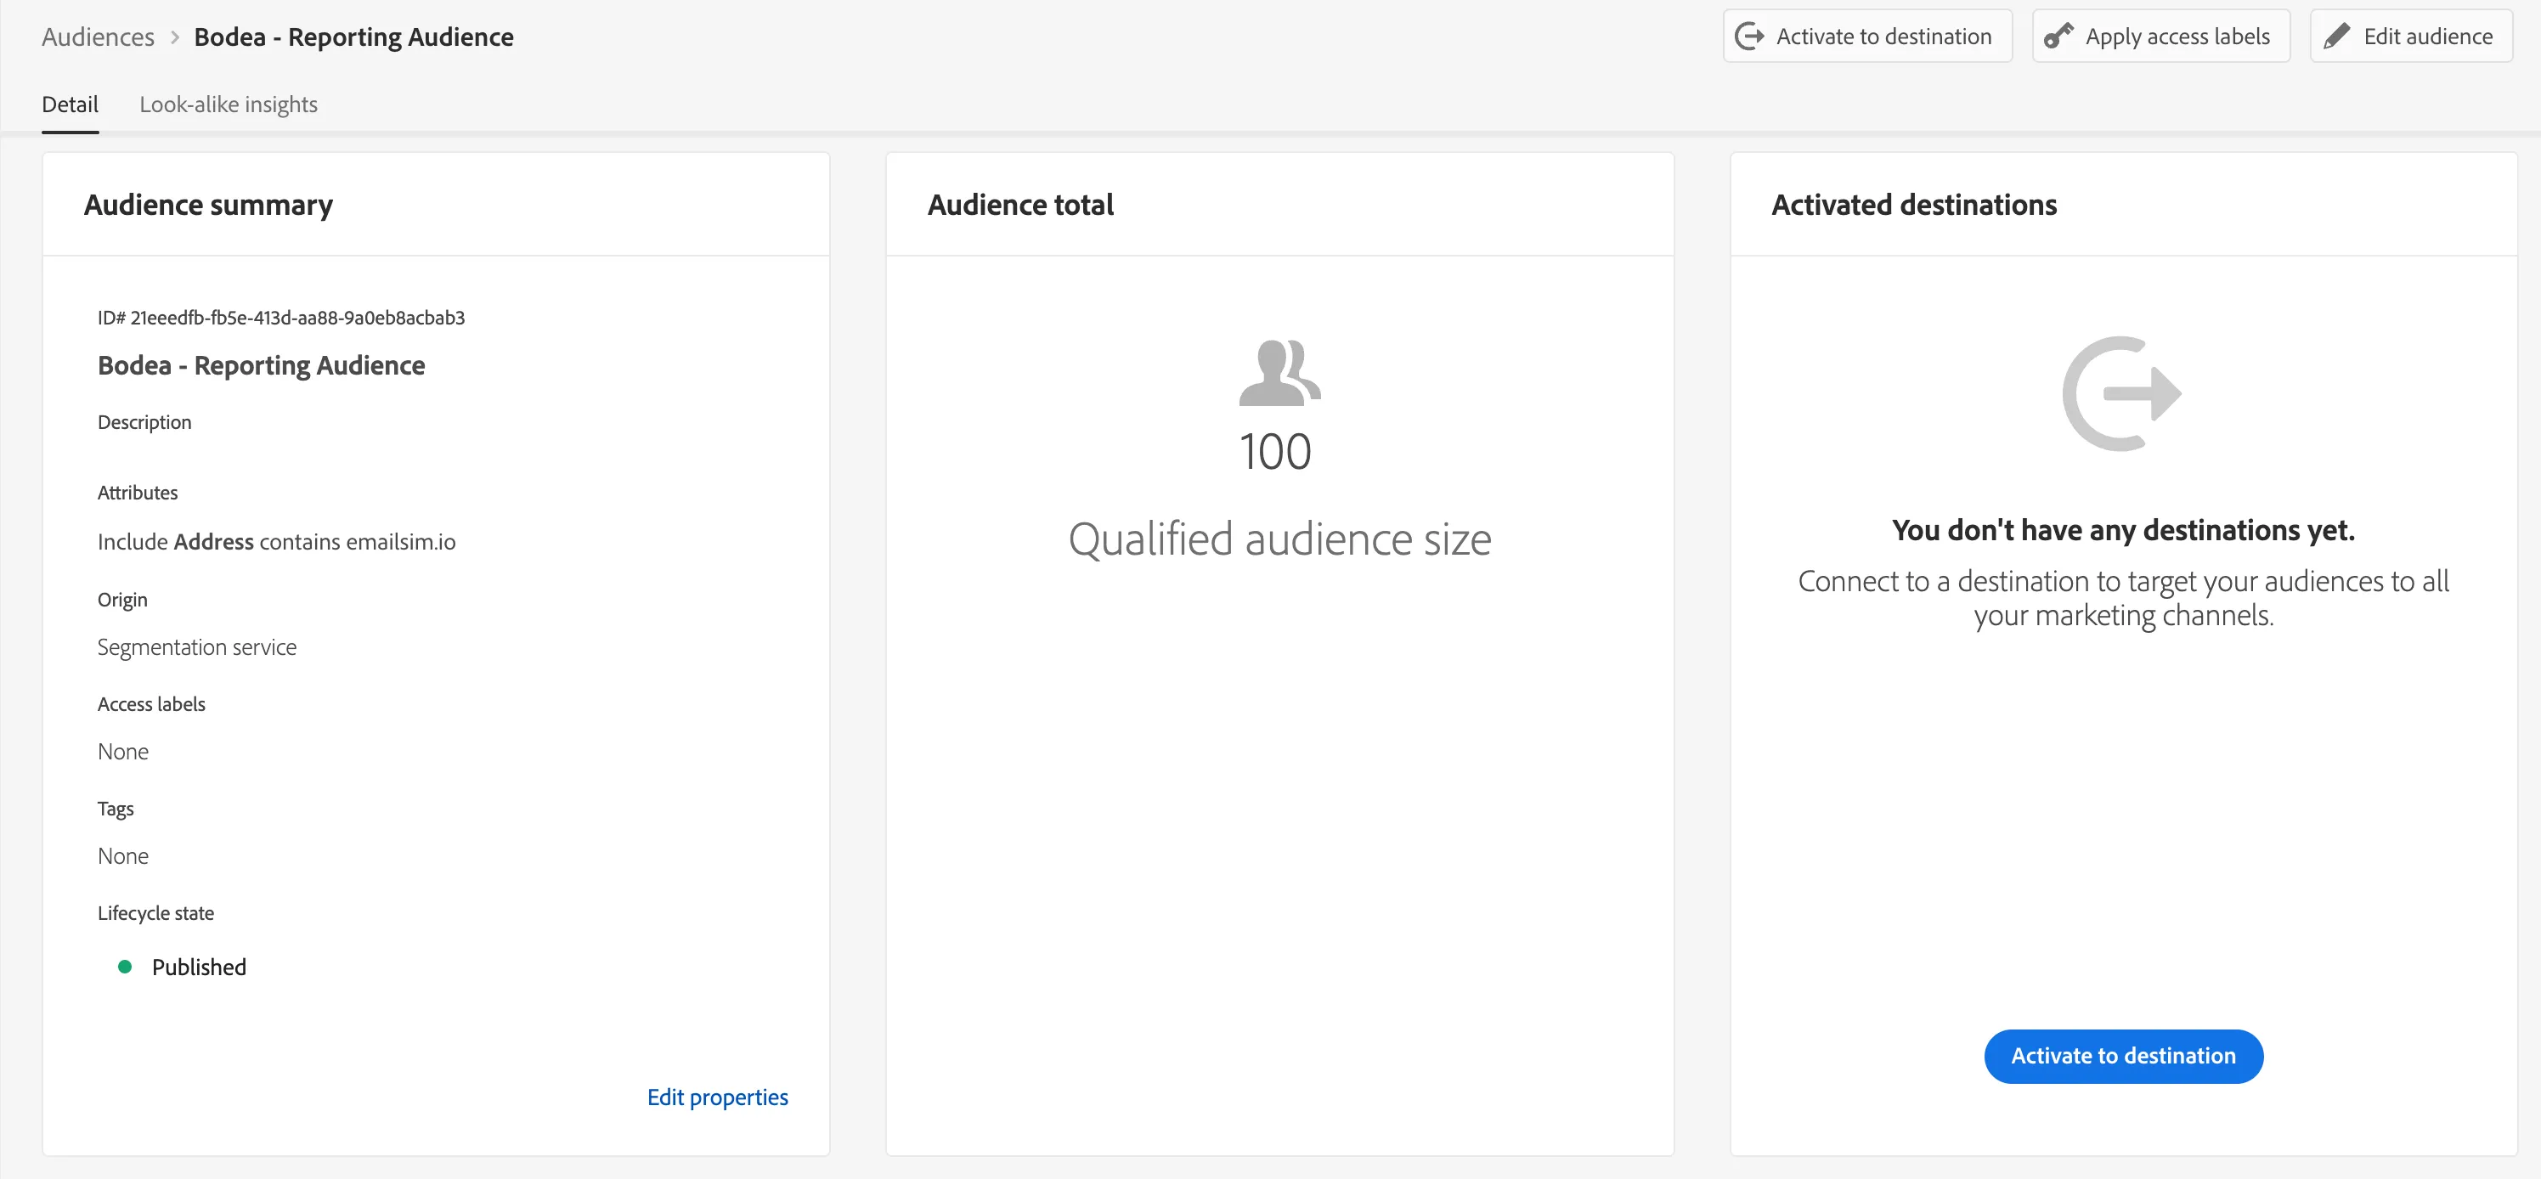Click the Edit properties link
2541x1179 pixels.
click(x=717, y=1097)
